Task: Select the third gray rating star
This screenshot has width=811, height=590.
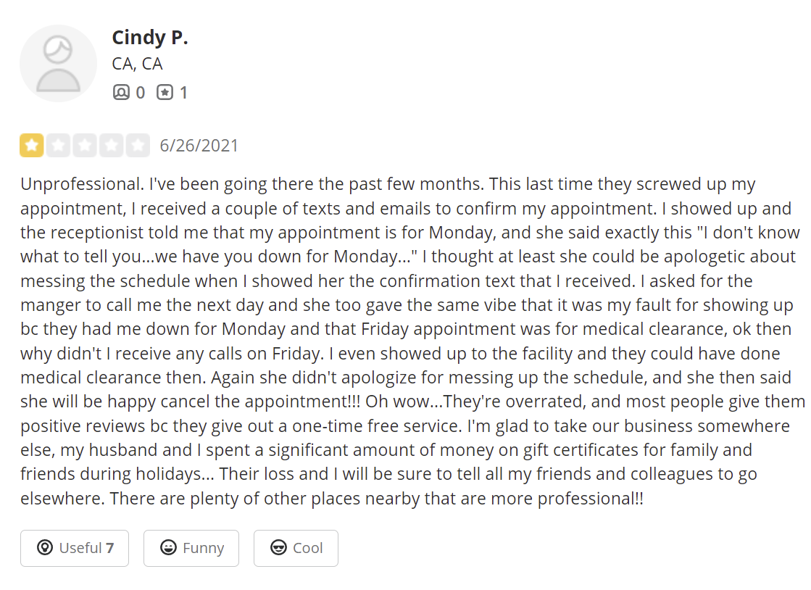Action: (x=85, y=145)
